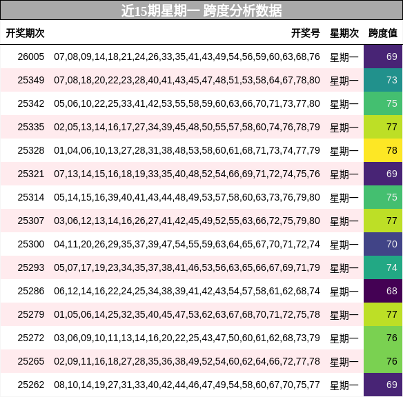Viewport: 403px width, 397px height.
Task: Click the 开奖期次 column header
Action: coord(25,33)
